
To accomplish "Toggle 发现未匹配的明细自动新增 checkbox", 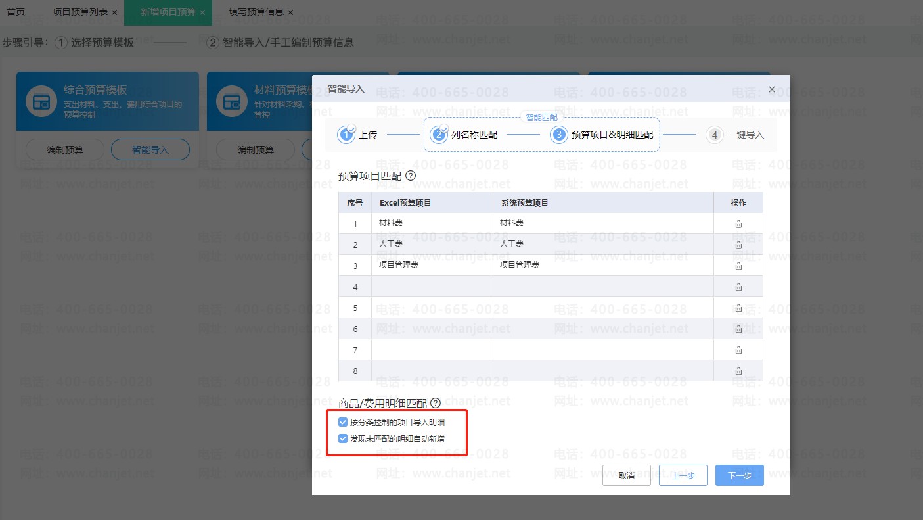I will pos(342,438).
